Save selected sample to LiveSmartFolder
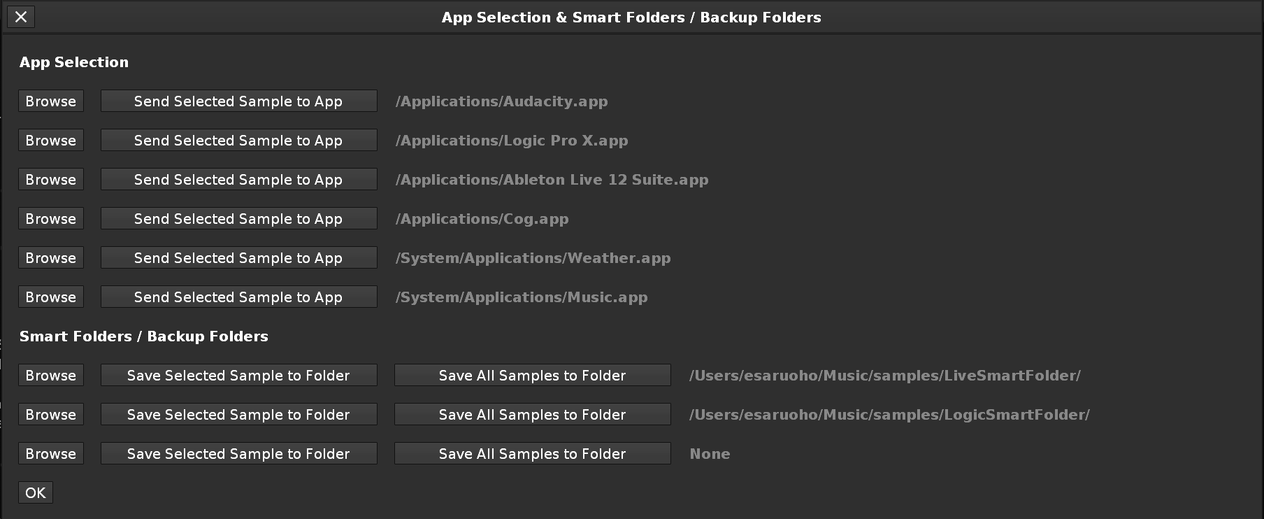The width and height of the screenshot is (1264, 519). click(x=238, y=375)
